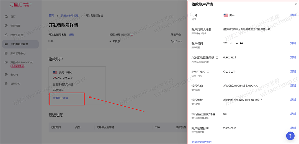Image resolution: width=299 pixels, height=144 pixels.
Task: Click the 立即授权 link
Action: tap(126, 35)
